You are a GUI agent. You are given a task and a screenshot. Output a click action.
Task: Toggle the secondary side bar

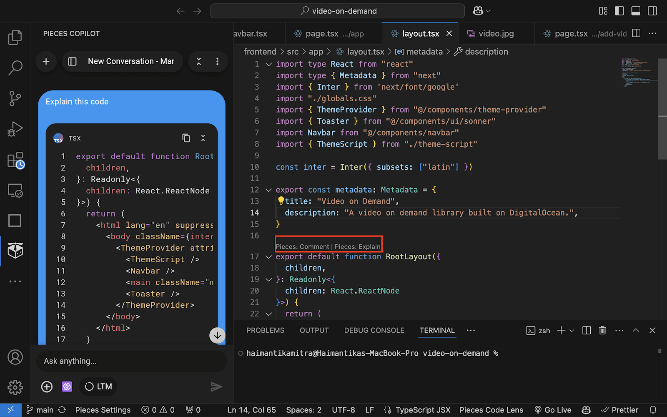652,11
